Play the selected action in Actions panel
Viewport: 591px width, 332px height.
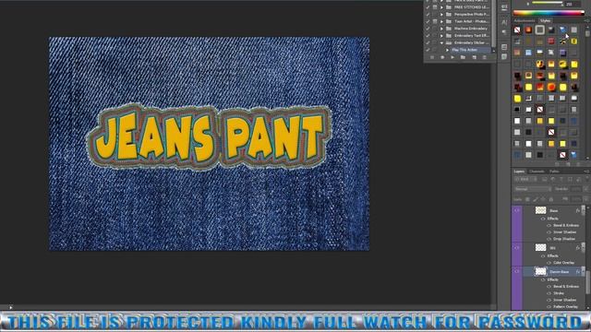pyautogui.click(x=452, y=57)
